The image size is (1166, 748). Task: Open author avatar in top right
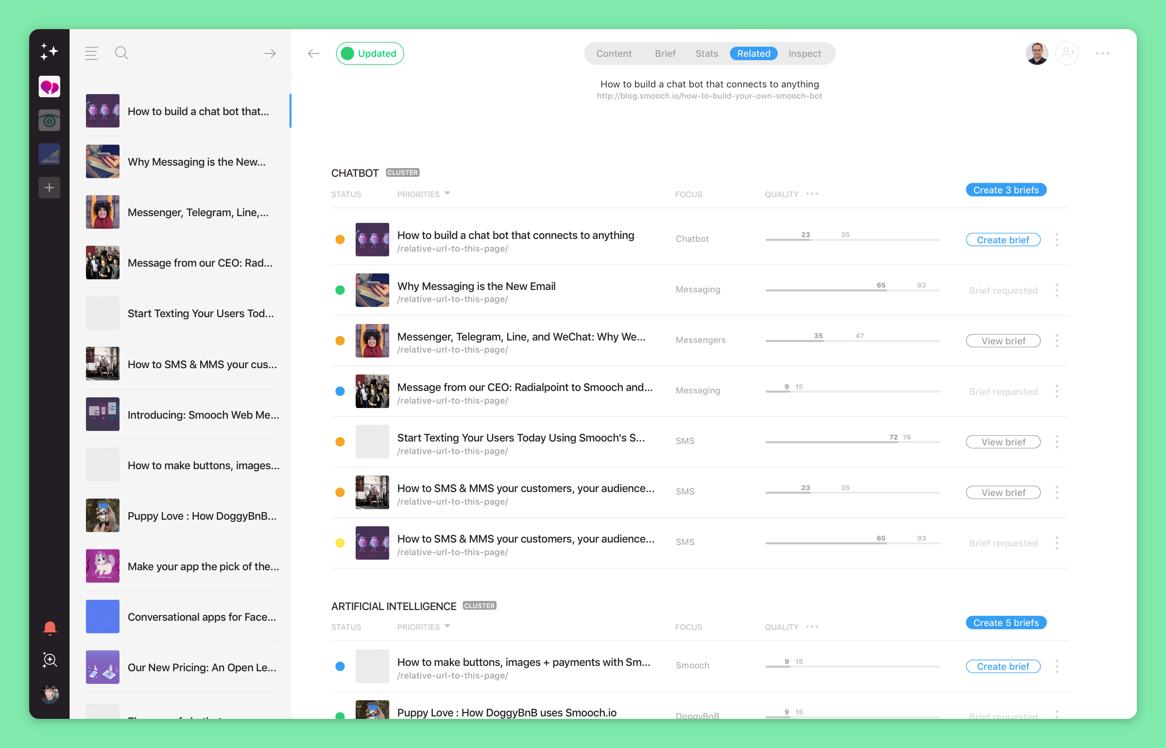click(x=1037, y=53)
